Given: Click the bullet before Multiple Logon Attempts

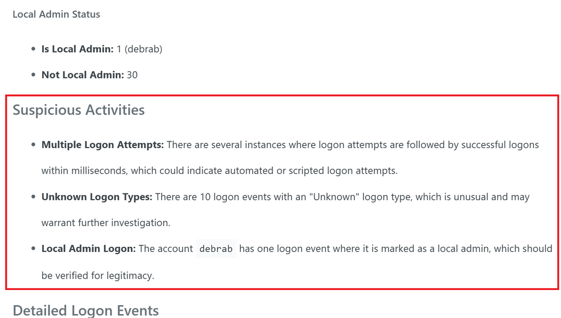Looking at the screenshot, I should [34, 145].
